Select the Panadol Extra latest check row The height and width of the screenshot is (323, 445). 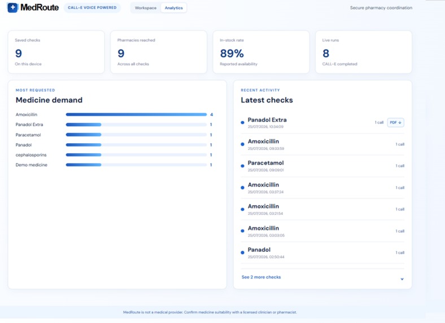point(322,123)
